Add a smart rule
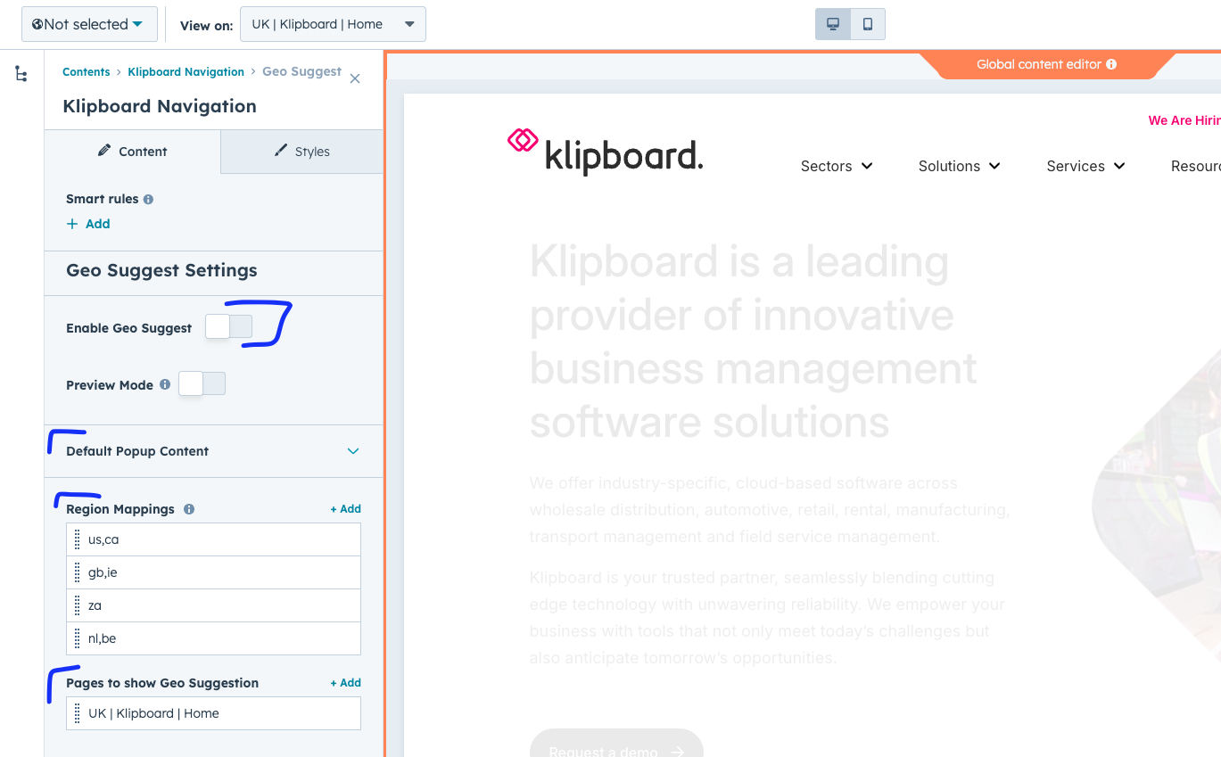Viewport: 1221px width, 757px height. point(88,224)
